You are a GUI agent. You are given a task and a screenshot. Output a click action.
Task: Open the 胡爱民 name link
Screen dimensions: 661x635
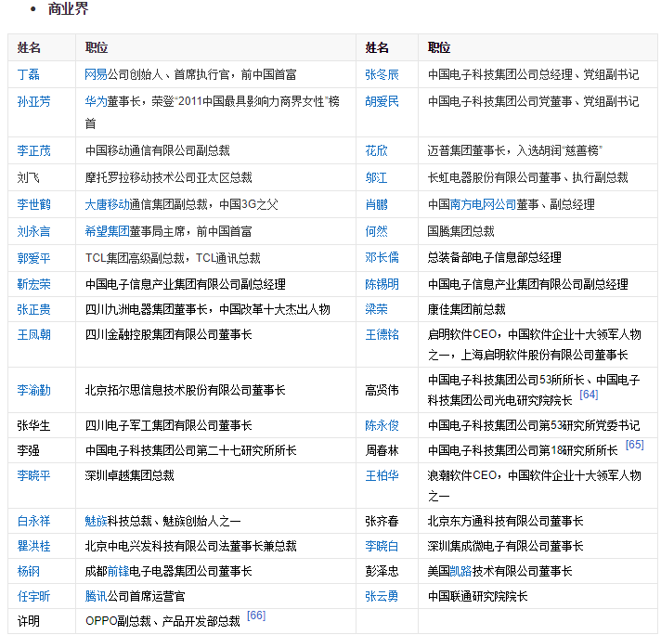pos(382,101)
